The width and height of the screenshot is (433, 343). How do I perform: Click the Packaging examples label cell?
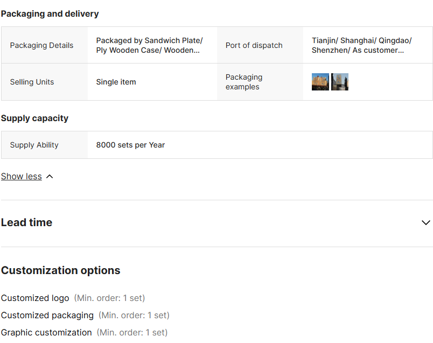244,82
